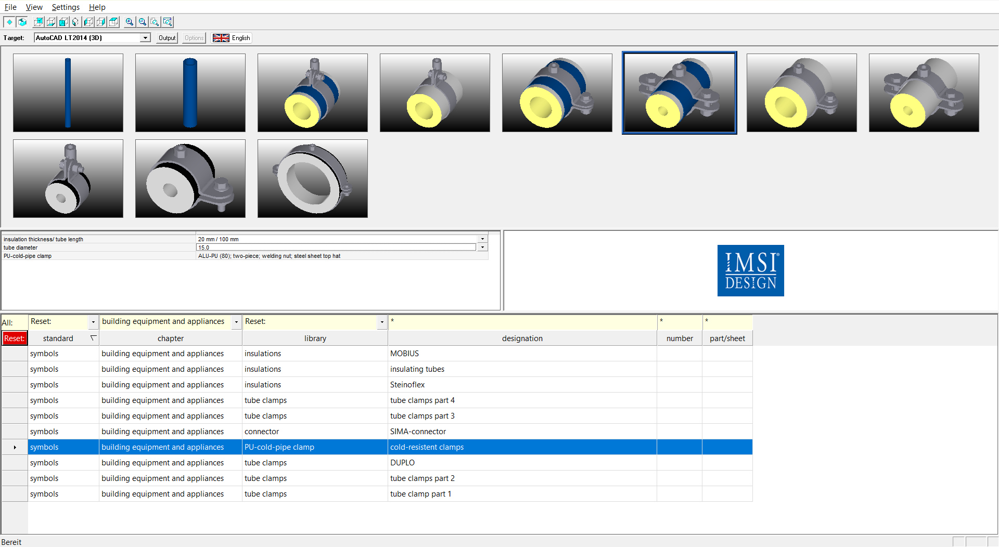This screenshot has height=547, width=999.
Task: Open the View menu
Action: (x=34, y=7)
